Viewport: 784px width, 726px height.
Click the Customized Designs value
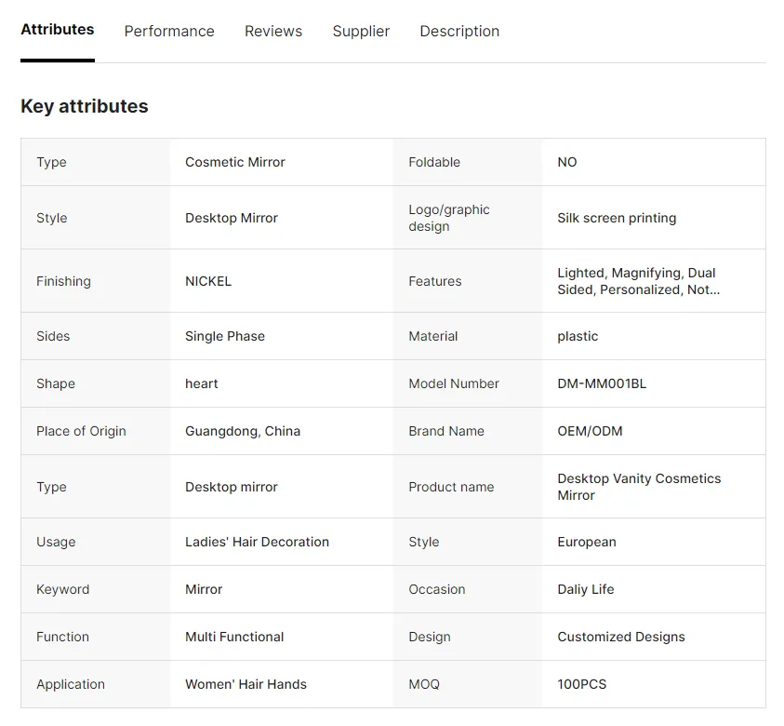coord(621,637)
